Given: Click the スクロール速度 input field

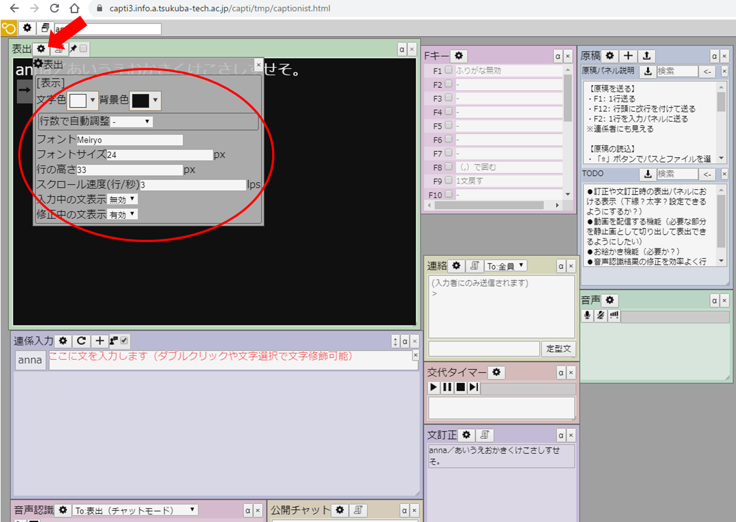Looking at the screenshot, I should pyautogui.click(x=193, y=185).
